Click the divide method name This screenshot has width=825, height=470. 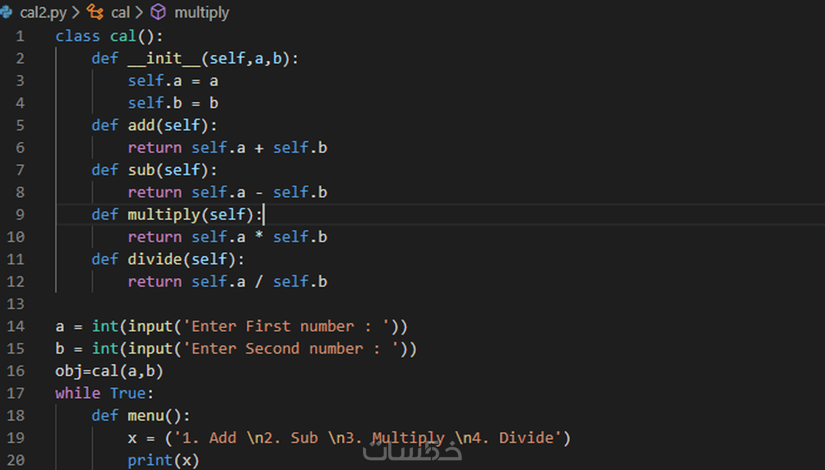pos(155,259)
